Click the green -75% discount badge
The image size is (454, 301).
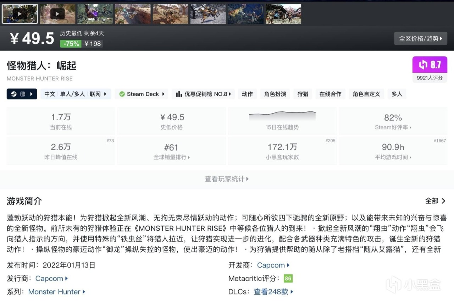point(71,44)
